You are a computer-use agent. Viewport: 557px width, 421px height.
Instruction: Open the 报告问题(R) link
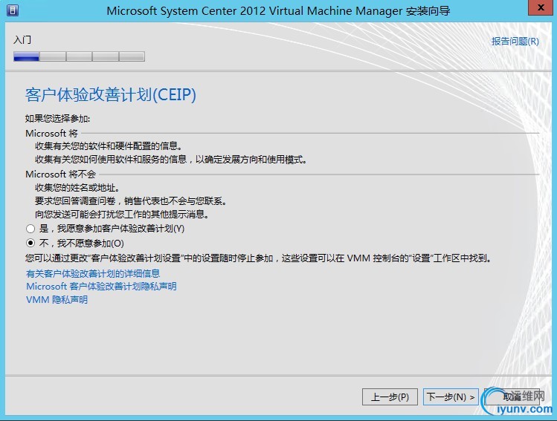[x=515, y=42]
